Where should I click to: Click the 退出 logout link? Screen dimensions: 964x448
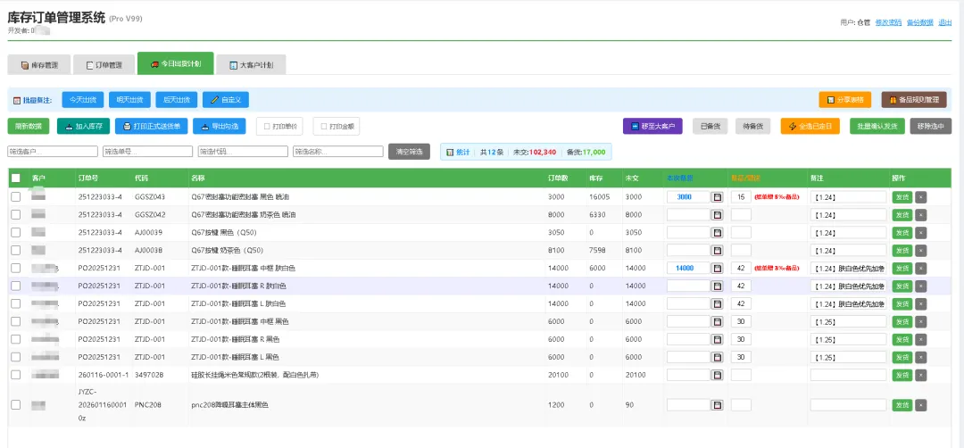coord(945,22)
